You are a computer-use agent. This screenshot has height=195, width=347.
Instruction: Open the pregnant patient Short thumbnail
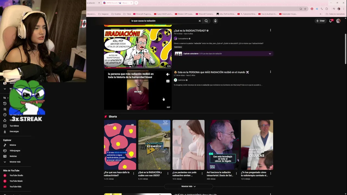click(x=188, y=145)
